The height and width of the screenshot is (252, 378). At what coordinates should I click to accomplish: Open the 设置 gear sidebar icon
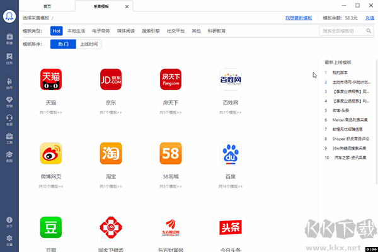click(9, 241)
